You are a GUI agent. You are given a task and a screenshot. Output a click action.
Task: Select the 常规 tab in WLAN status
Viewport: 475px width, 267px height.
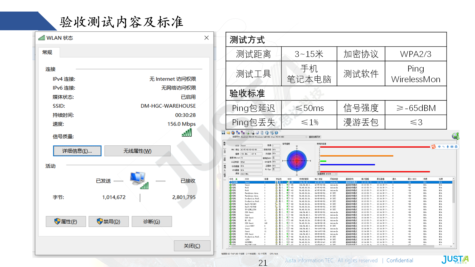(x=47, y=53)
